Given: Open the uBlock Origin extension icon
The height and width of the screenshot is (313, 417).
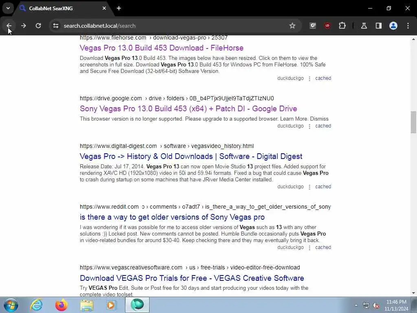Looking at the screenshot, I should point(327,26).
